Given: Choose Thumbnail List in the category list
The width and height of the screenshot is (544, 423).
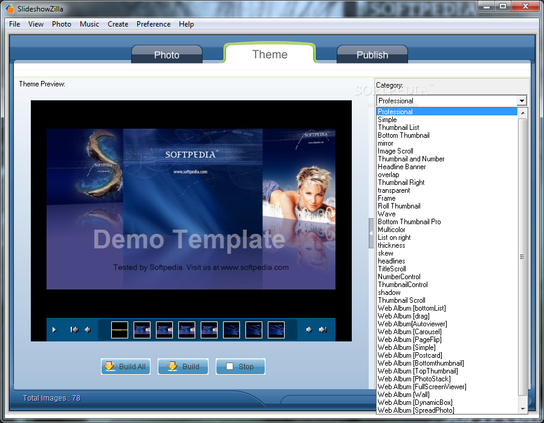Looking at the screenshot, I should (447, 128).
